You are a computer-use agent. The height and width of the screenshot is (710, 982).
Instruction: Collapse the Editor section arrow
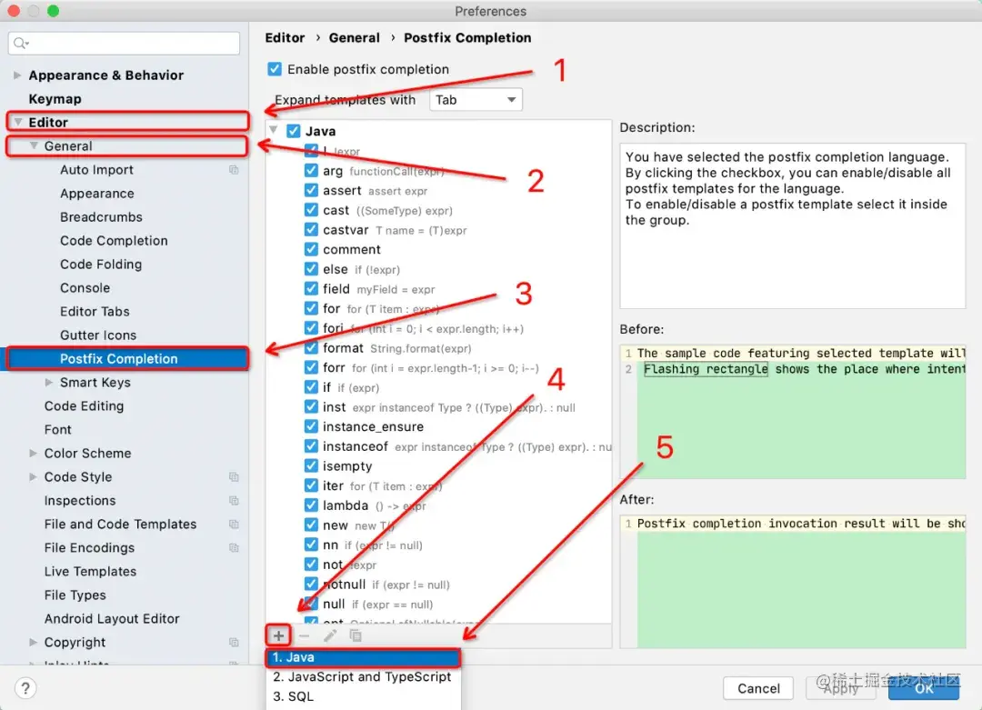pyautogui.click(x=18, y=122)
